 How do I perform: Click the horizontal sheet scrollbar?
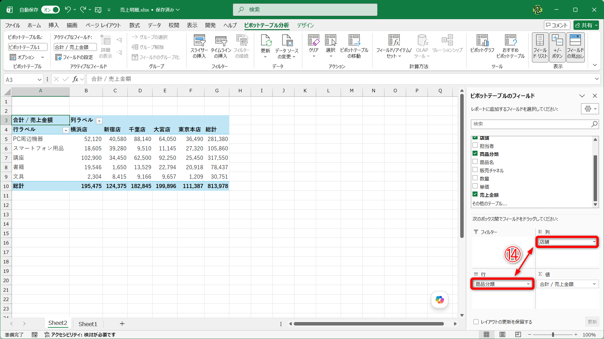click(369, 324)
